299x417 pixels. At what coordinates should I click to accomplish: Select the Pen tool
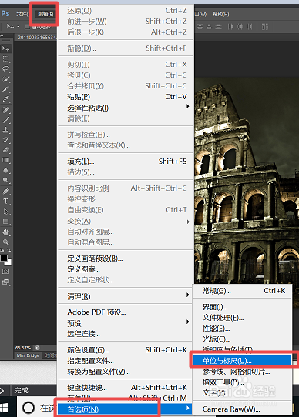[5, 191]
